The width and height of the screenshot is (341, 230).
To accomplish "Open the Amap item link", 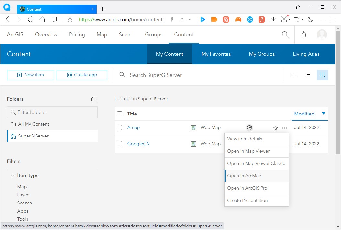I will pos(134,127).
